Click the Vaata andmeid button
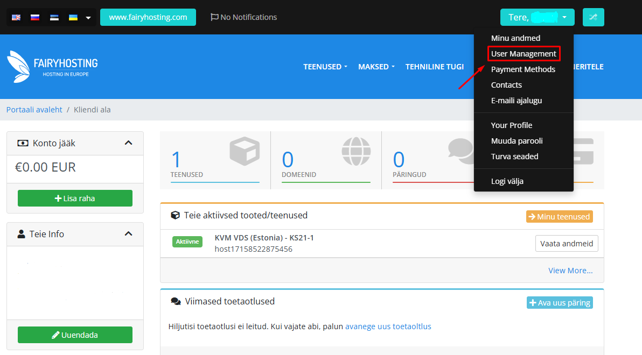This screenshot has height=355, width=642. click(566, 243)
